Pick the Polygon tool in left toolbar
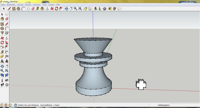The height and width of the screenshot is (108, 200). (x=2, y=33)
